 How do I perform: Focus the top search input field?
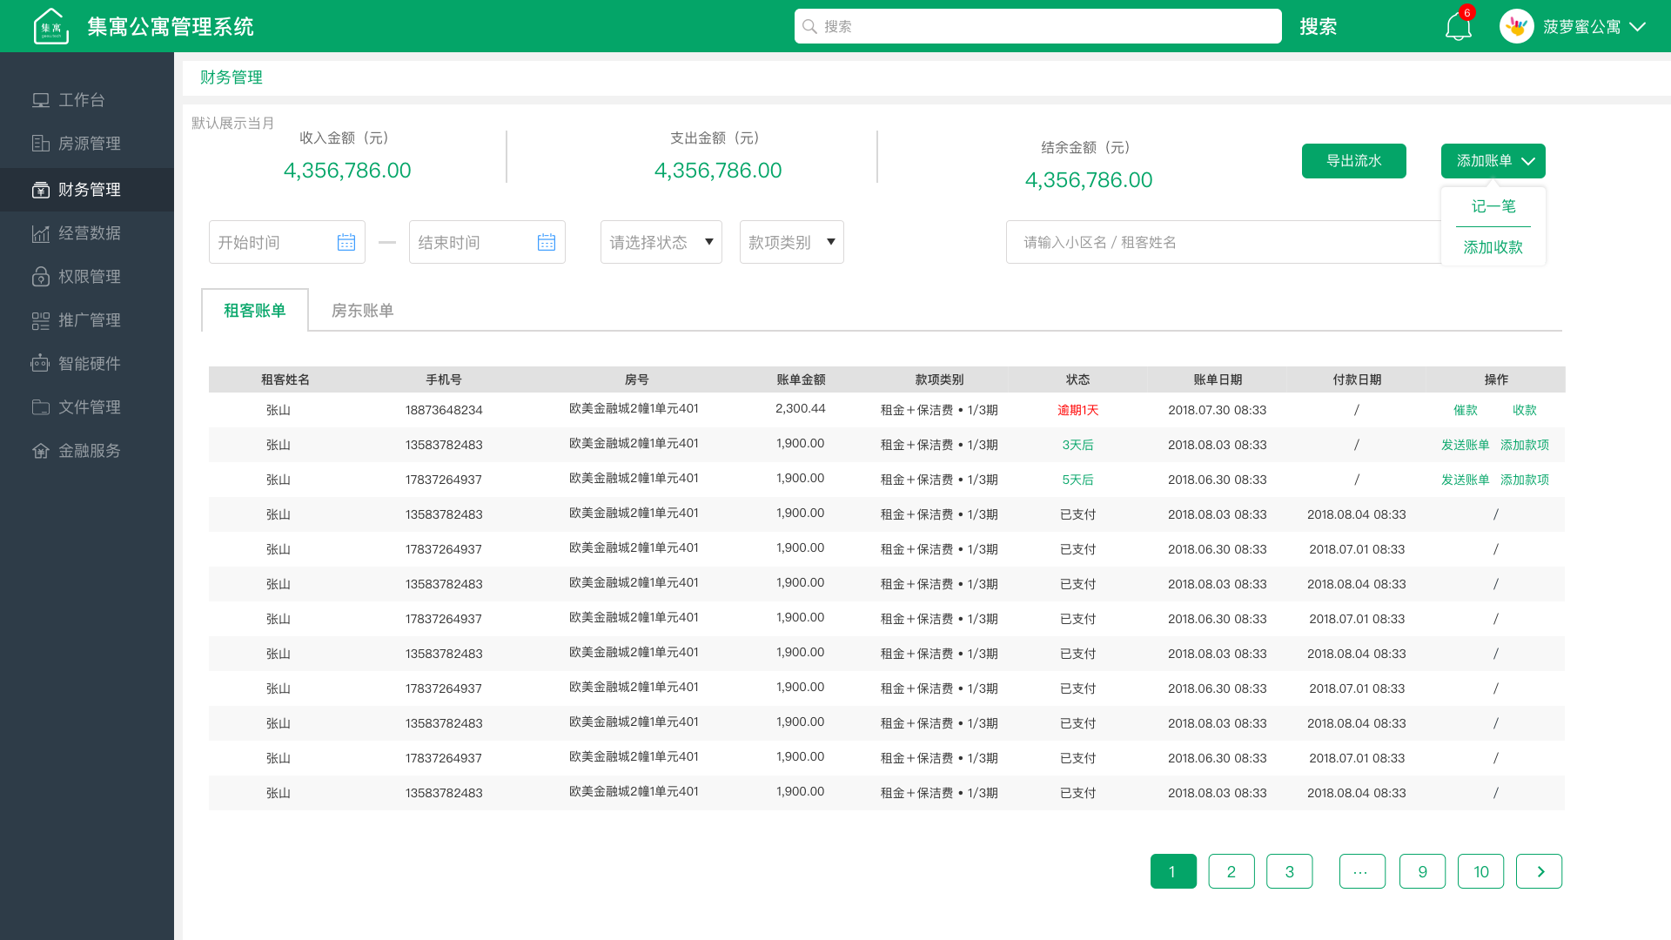click(1038, 26)
